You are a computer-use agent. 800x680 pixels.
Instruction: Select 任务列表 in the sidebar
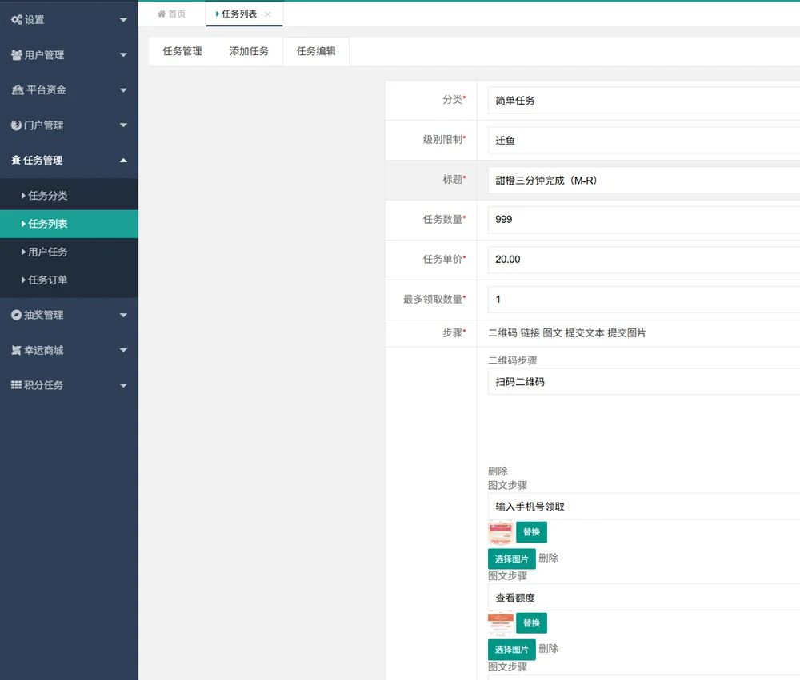[69, 224]
